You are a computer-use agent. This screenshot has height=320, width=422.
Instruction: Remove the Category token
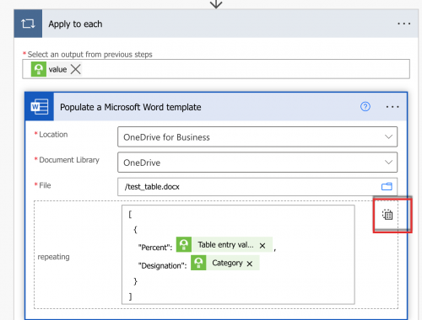tap(250, 264)
